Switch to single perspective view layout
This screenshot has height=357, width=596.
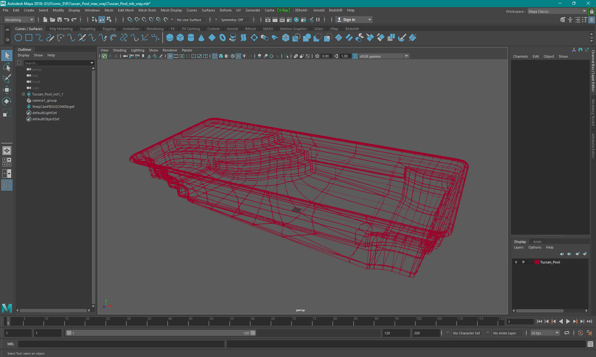tap(7, 151)
